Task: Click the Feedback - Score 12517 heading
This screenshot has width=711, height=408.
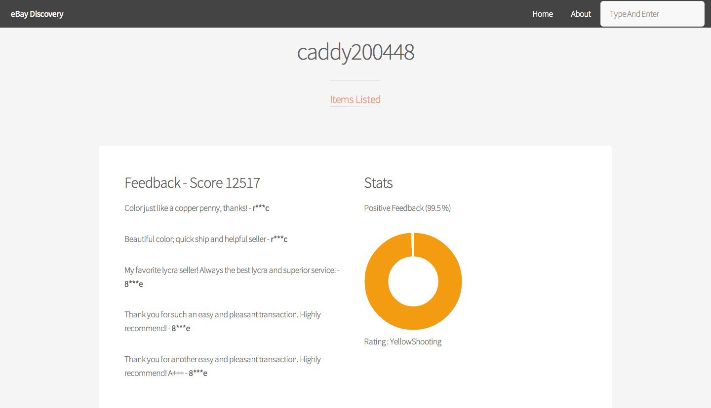Action: click(192, 183)
